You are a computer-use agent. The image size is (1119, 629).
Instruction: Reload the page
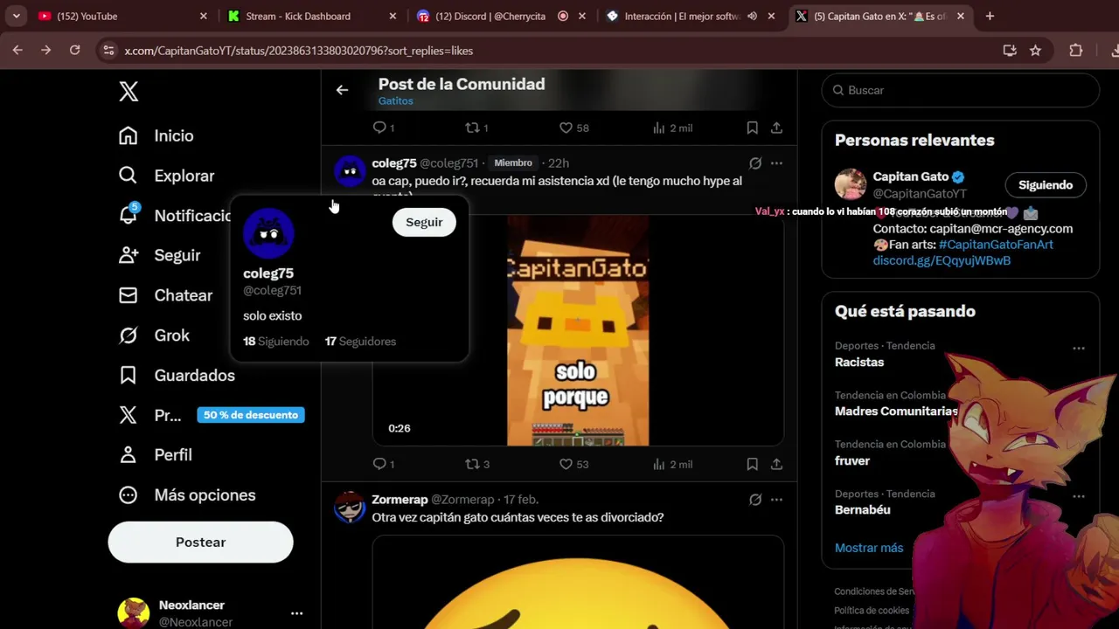74,51
